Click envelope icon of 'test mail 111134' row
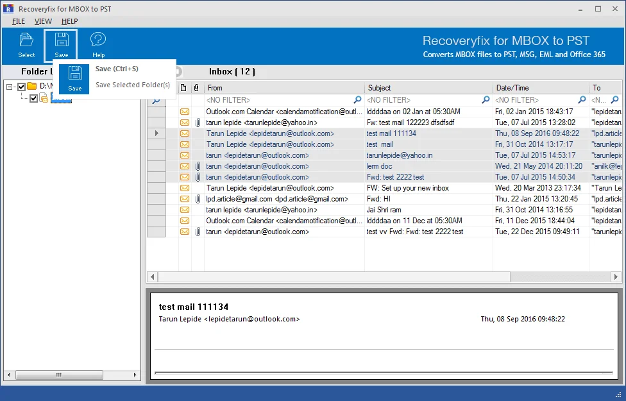Viewport: 626px width, 401px height. point(185,133)
